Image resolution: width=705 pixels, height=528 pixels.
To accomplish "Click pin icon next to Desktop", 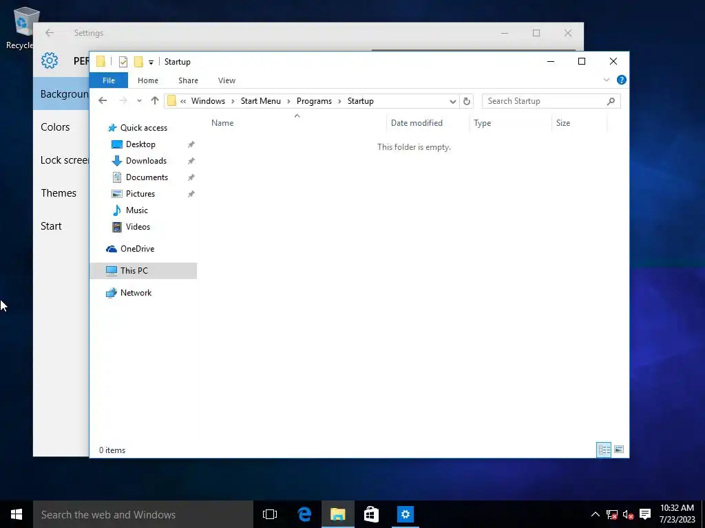I will [x=191, y=144].
